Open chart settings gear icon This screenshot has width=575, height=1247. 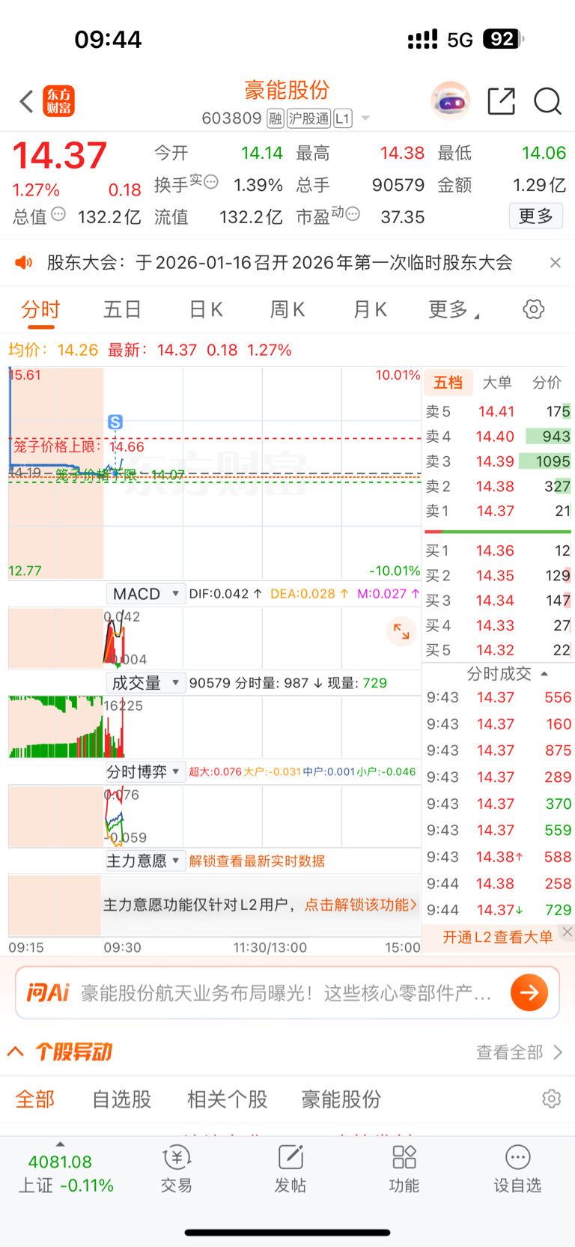point(534,309)
